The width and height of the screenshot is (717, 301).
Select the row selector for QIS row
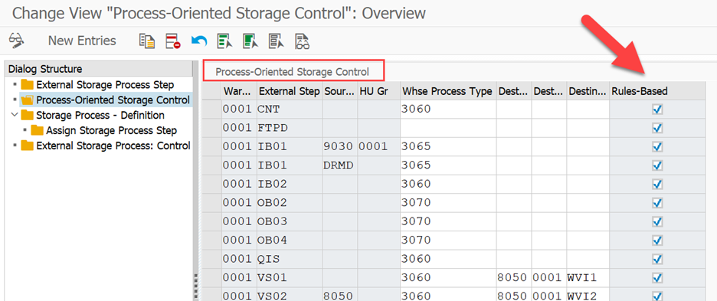pos(212,259)
